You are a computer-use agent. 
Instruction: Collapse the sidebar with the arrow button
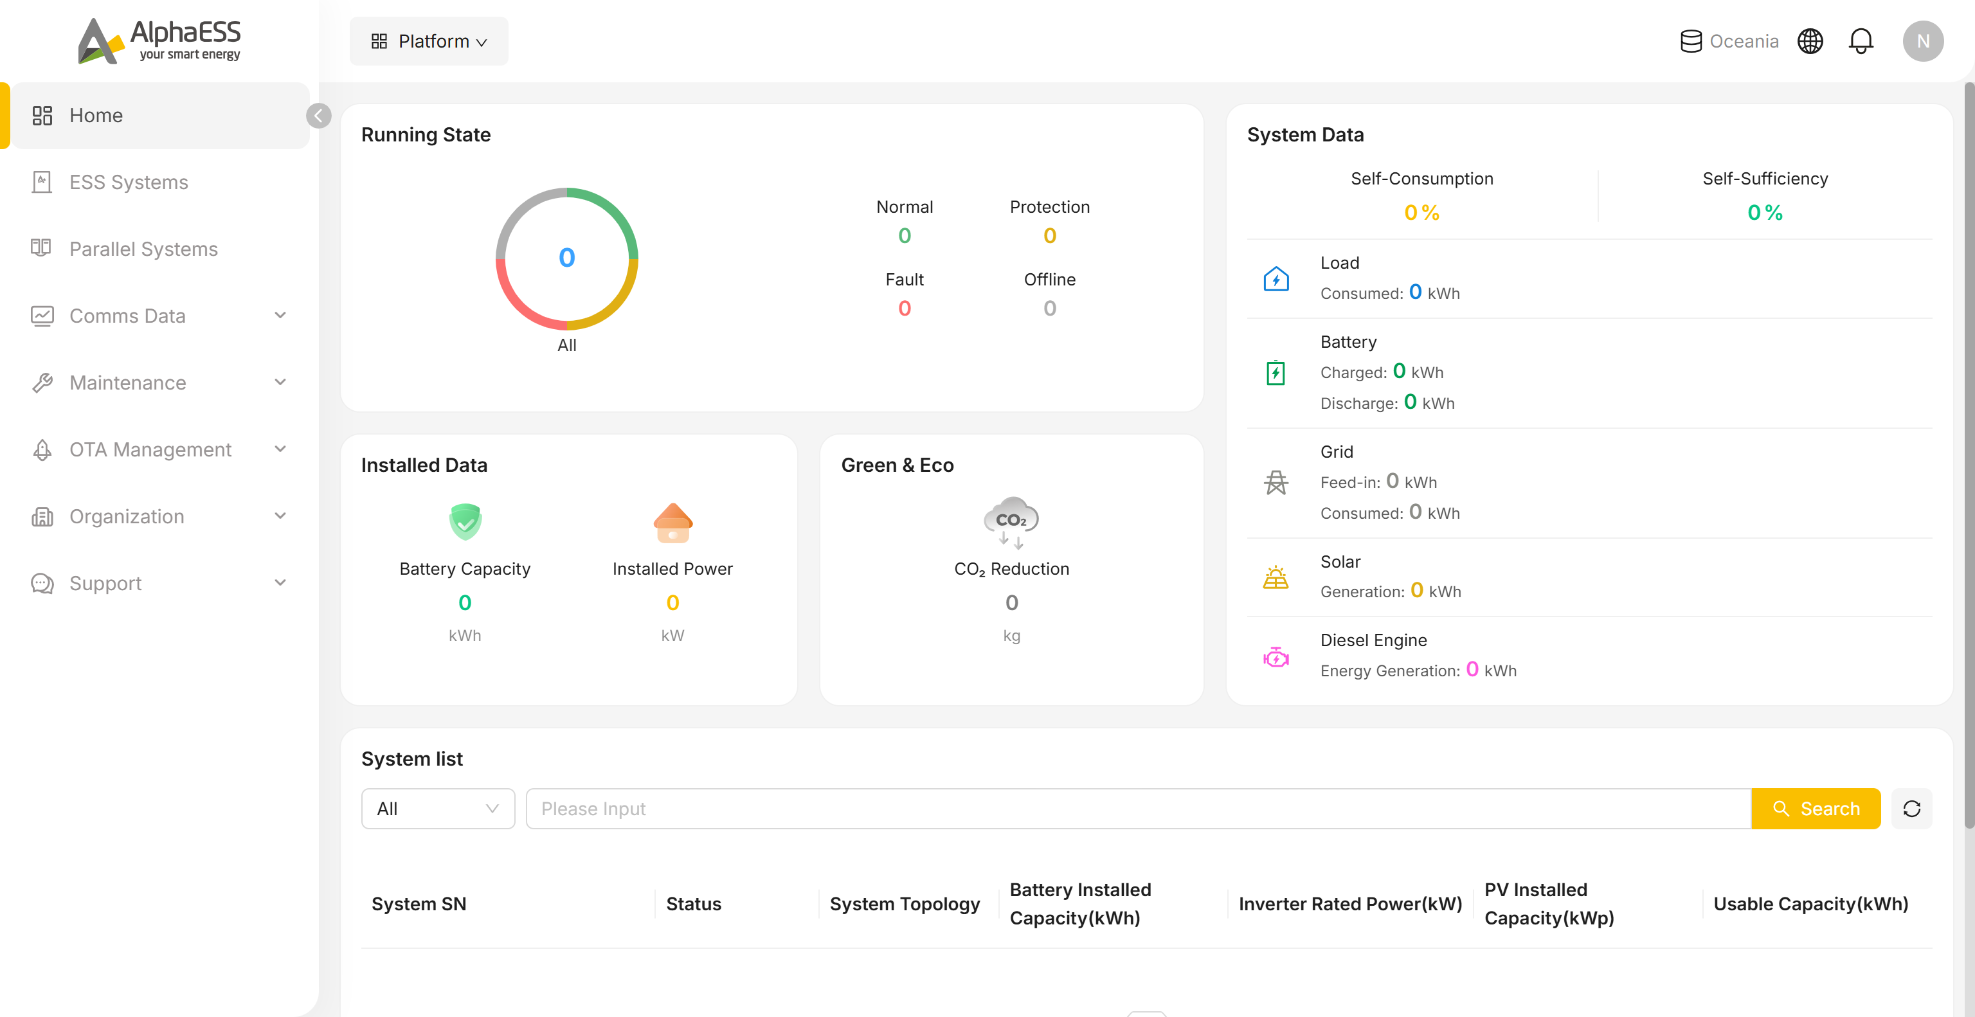[319, 116]
